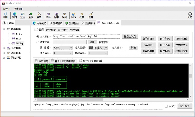
Task: Switch to the 网站浏览 tab
Action: [x=40, y=23]
